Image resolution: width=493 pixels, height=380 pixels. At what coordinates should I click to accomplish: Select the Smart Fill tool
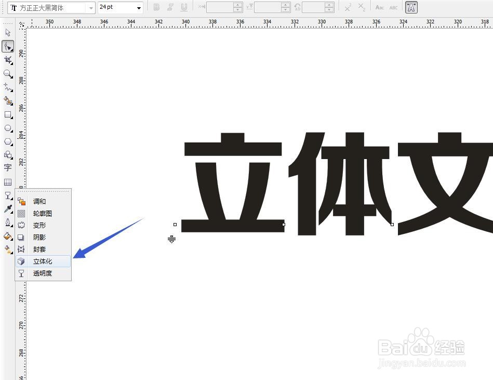pos(8,101)
